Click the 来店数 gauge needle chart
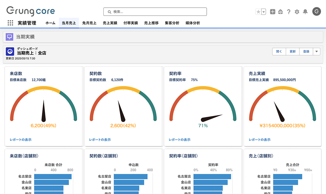The image size is (326, 194). pyautogui.click(x=43, y=105)
